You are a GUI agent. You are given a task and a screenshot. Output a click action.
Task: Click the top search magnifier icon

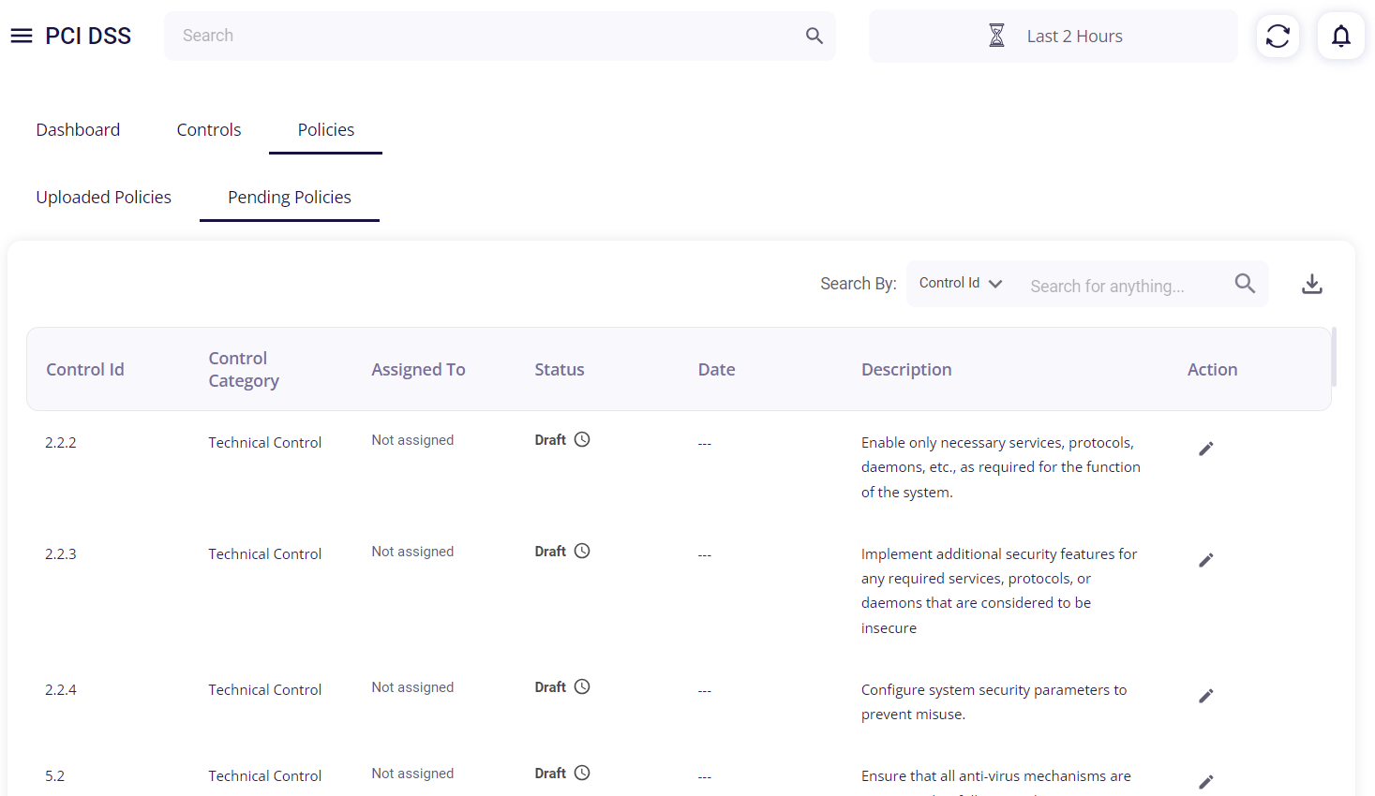pyautogui.click(x=814, y=36)
